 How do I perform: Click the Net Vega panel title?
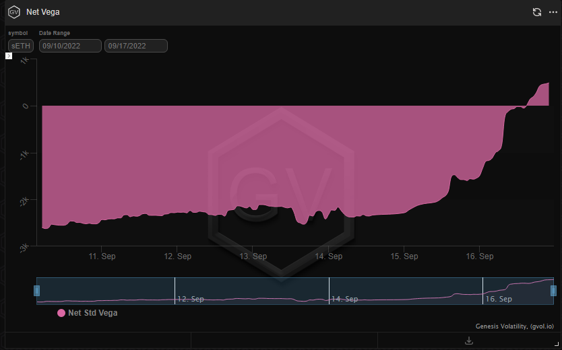pyautogui.click(x=43, y=12)
